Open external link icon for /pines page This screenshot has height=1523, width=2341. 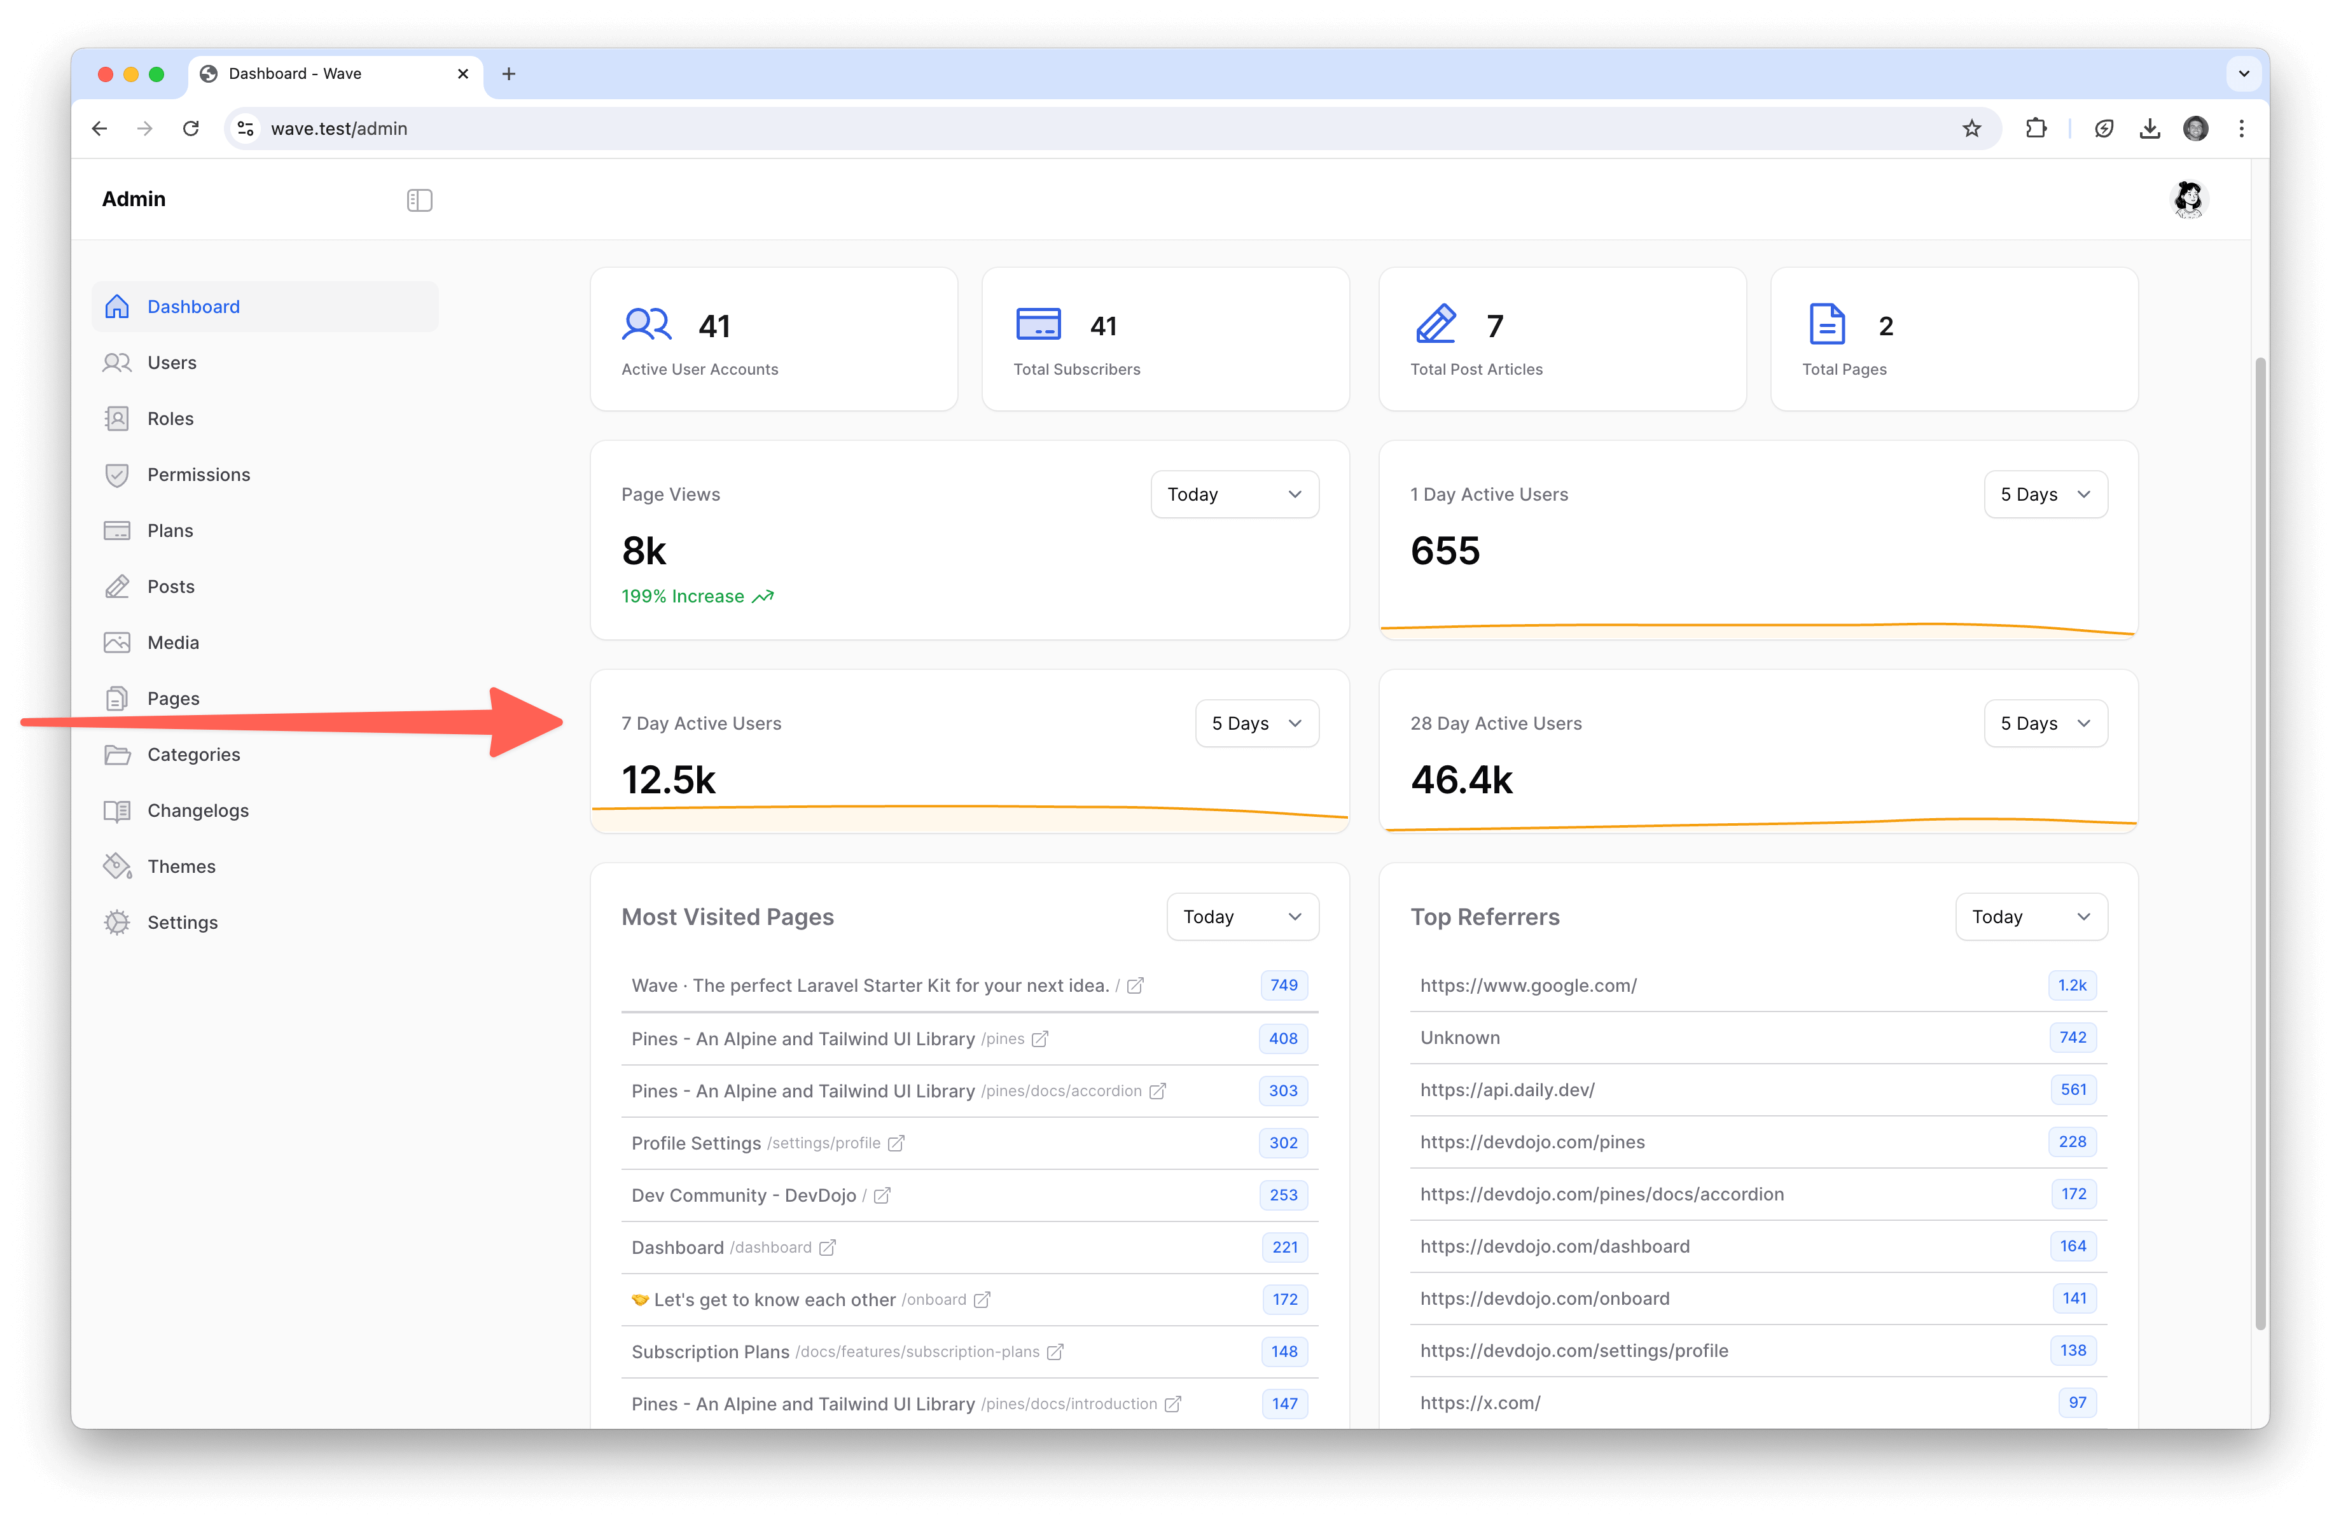[1039, 1039]
